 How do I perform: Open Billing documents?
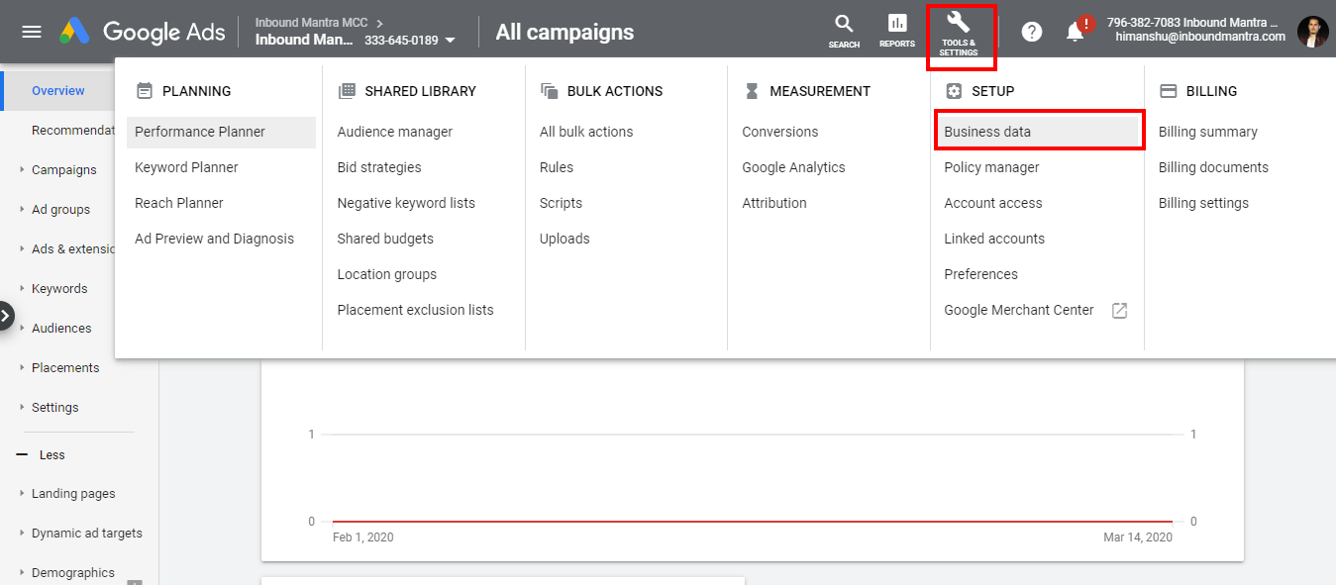pos(1213,167)
